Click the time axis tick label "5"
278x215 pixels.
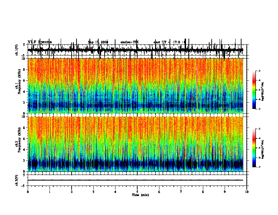point(137,192)
